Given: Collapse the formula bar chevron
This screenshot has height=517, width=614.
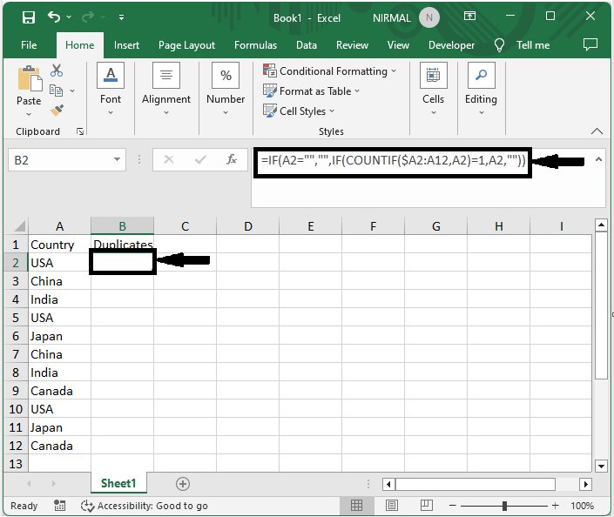Looking at the screenshot, I should 598,159.
